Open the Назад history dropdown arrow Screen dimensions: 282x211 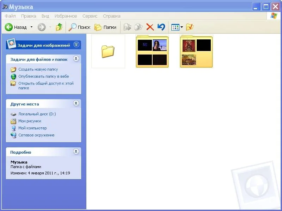click(31, 27)
